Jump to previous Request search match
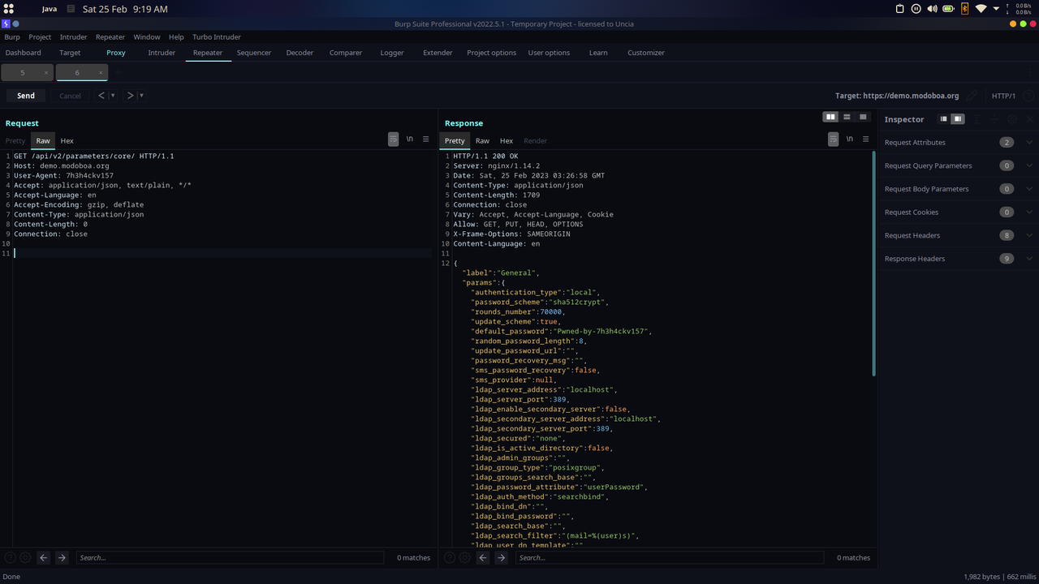 44,557
